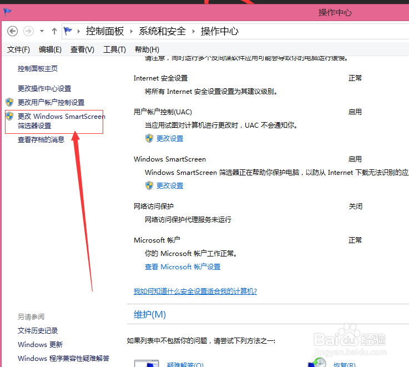Viewport: 409px width, 367px height.
Task: Open the 工具(T) menu
Action: (114, 49)
